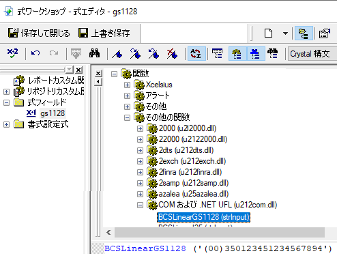The height and width of the screenshot is (258, 337).
Task: Expand 22000 (u2l22000.dll) node
Action: pos(140,139)
